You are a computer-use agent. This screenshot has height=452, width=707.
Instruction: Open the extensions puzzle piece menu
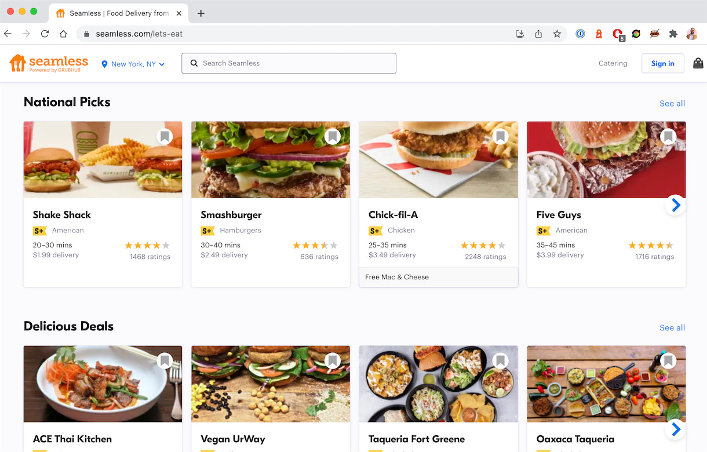tap(673, 34)
